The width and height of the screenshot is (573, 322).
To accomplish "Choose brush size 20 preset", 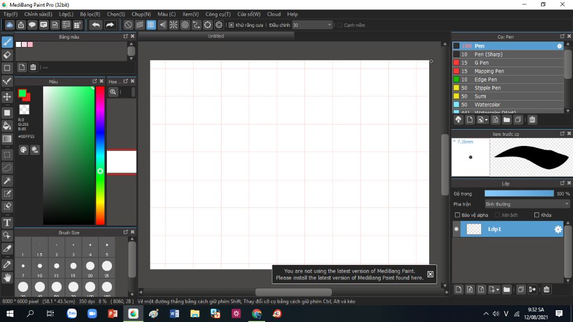I will (x=90, y=269).
